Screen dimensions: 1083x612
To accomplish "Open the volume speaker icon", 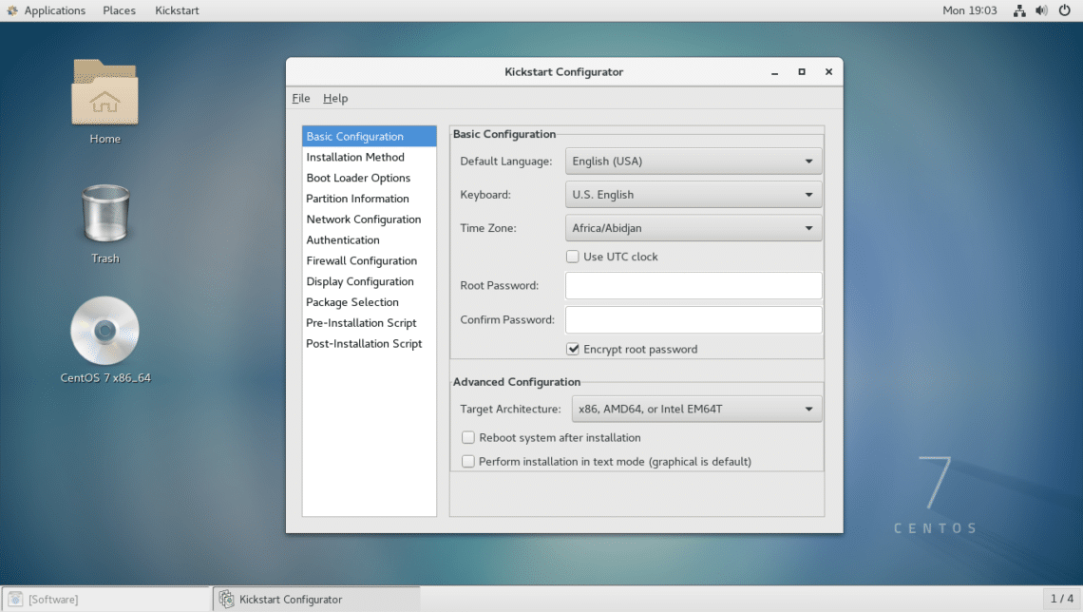I will click(x=1041, y=10).
